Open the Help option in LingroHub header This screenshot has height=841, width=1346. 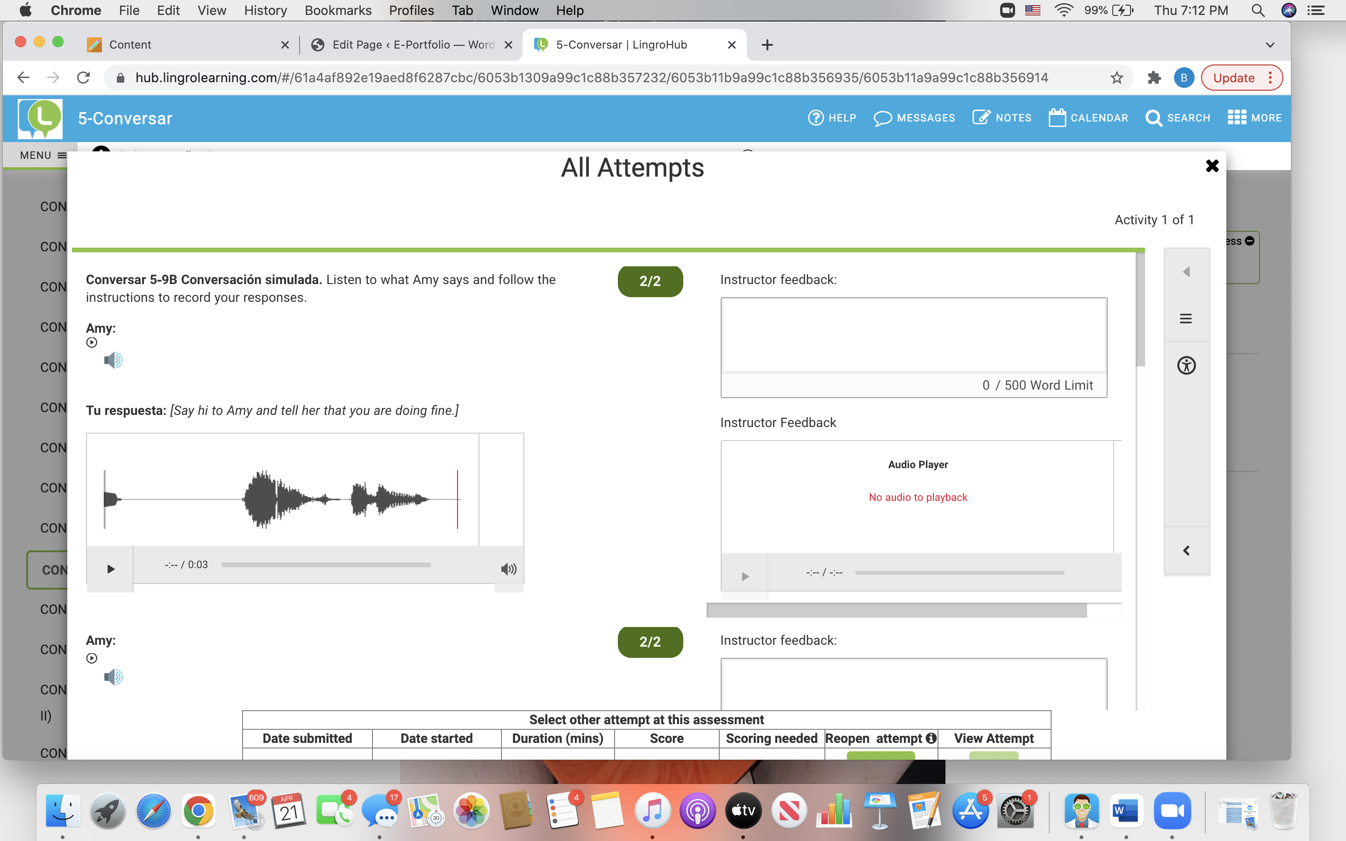[831, 118]
